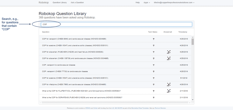Click task status icon for 'COP: verapamil to cardiovascular disease'
This screenshot has width=233, height=110.
coord(154,65)
